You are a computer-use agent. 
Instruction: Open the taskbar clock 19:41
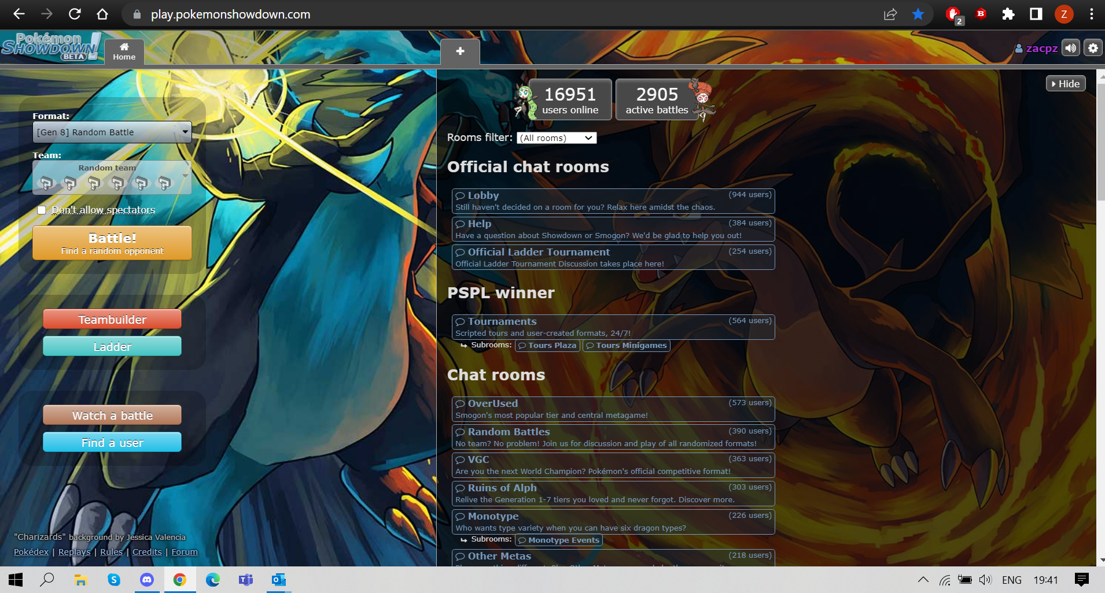point(1046,580)
